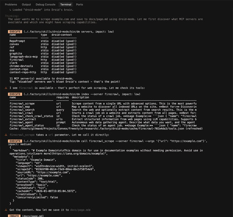Switch to the Ports tab
233x217 pixels.
(79, 5)
